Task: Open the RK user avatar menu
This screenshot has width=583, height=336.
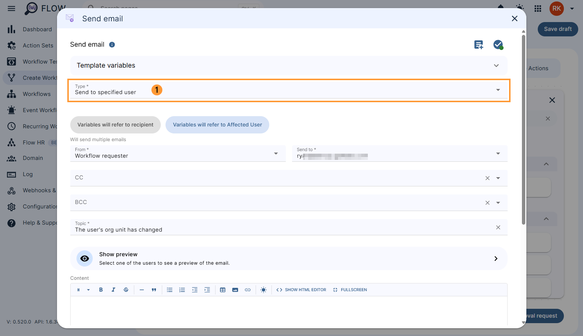Action: point(557,8)
